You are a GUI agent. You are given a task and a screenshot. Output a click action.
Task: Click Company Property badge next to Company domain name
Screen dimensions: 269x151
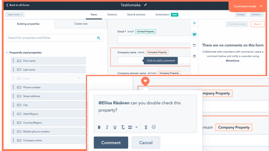pyautogui.click(x=169, y=73)
